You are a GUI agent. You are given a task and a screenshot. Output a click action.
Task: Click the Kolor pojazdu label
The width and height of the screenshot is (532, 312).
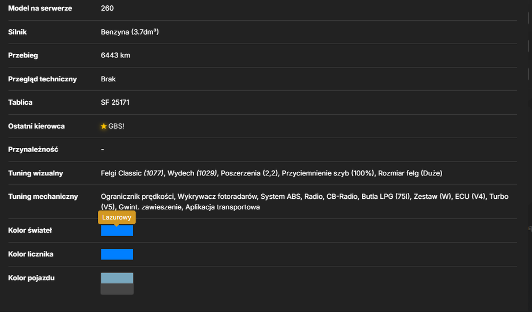click(31, 278)
